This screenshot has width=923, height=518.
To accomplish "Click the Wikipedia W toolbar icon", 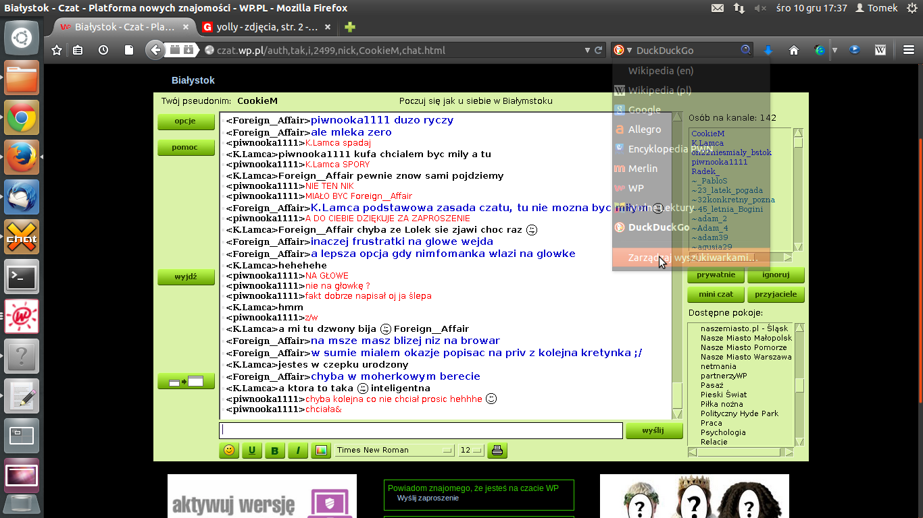I will tap(880, 50).
